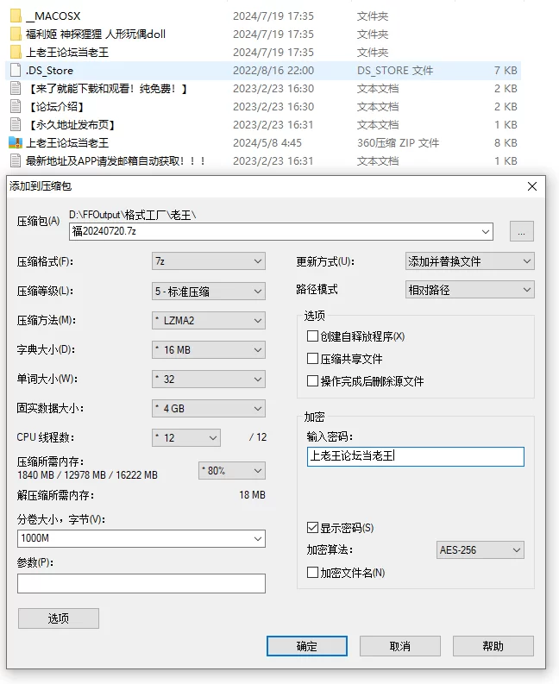Open 压缩等级 dropdown showing 5 - 标准压缩
This screenshot has height=684, width=559.
click(209, 291)
